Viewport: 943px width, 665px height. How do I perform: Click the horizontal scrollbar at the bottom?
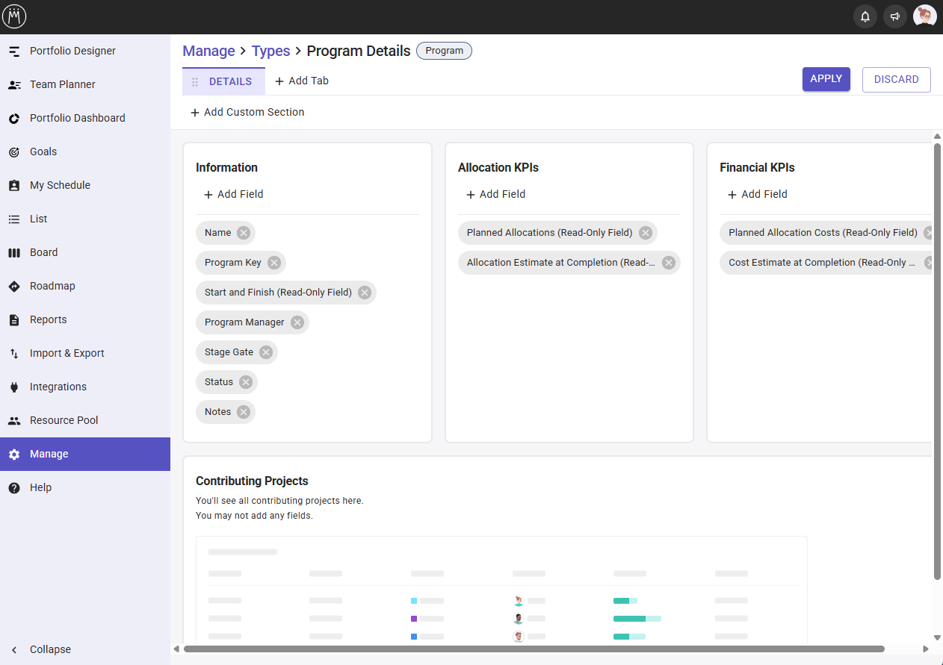tap(534, 649)
